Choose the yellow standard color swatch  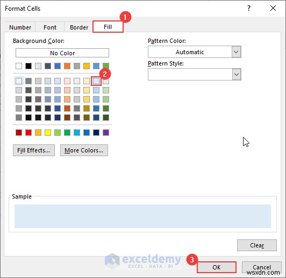(48, 133)
